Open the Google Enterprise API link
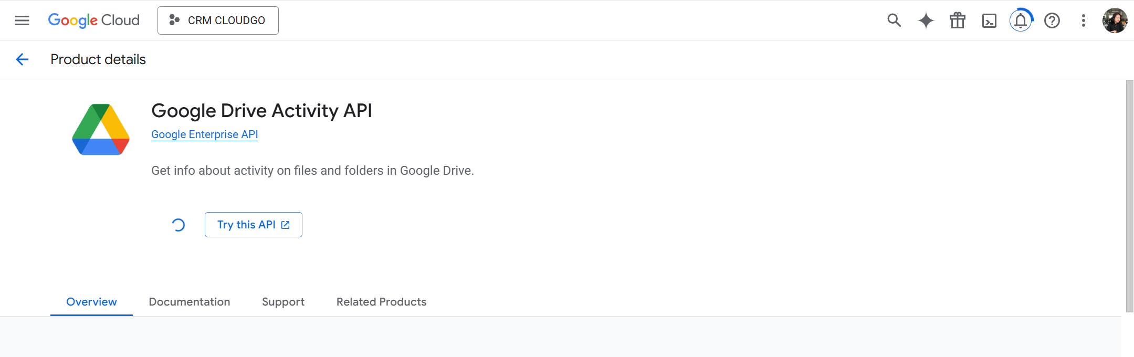Screen dimensions: 1134x357 204,134
